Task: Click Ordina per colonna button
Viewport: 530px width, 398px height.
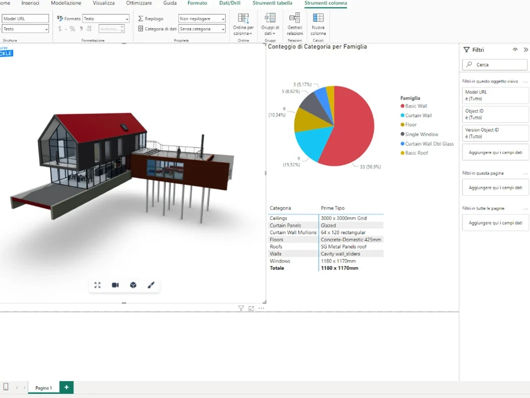Action: (243, 24)
